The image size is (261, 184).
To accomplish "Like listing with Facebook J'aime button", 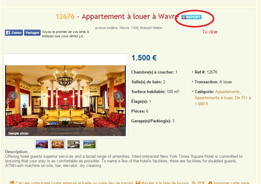I will [14, 33].
